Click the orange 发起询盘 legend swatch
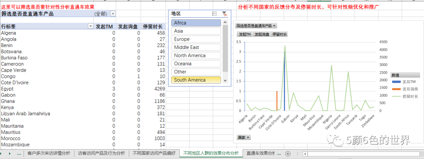Screen dimensions: 424x159 [x=396, y=89]
